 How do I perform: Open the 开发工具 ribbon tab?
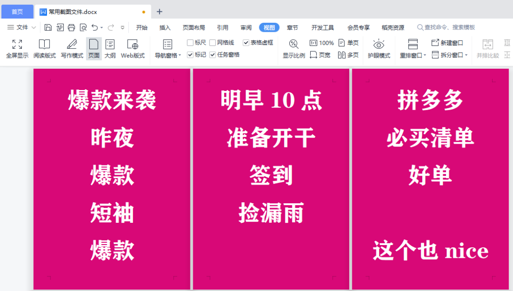click(323, 27)
